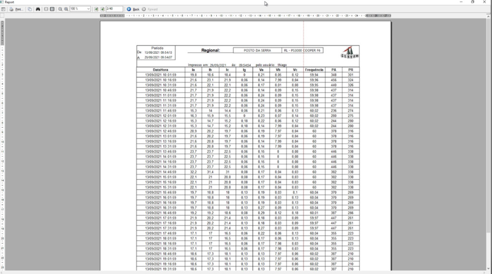
Task: Click the vertical ruler on the left
Action: 2,144
